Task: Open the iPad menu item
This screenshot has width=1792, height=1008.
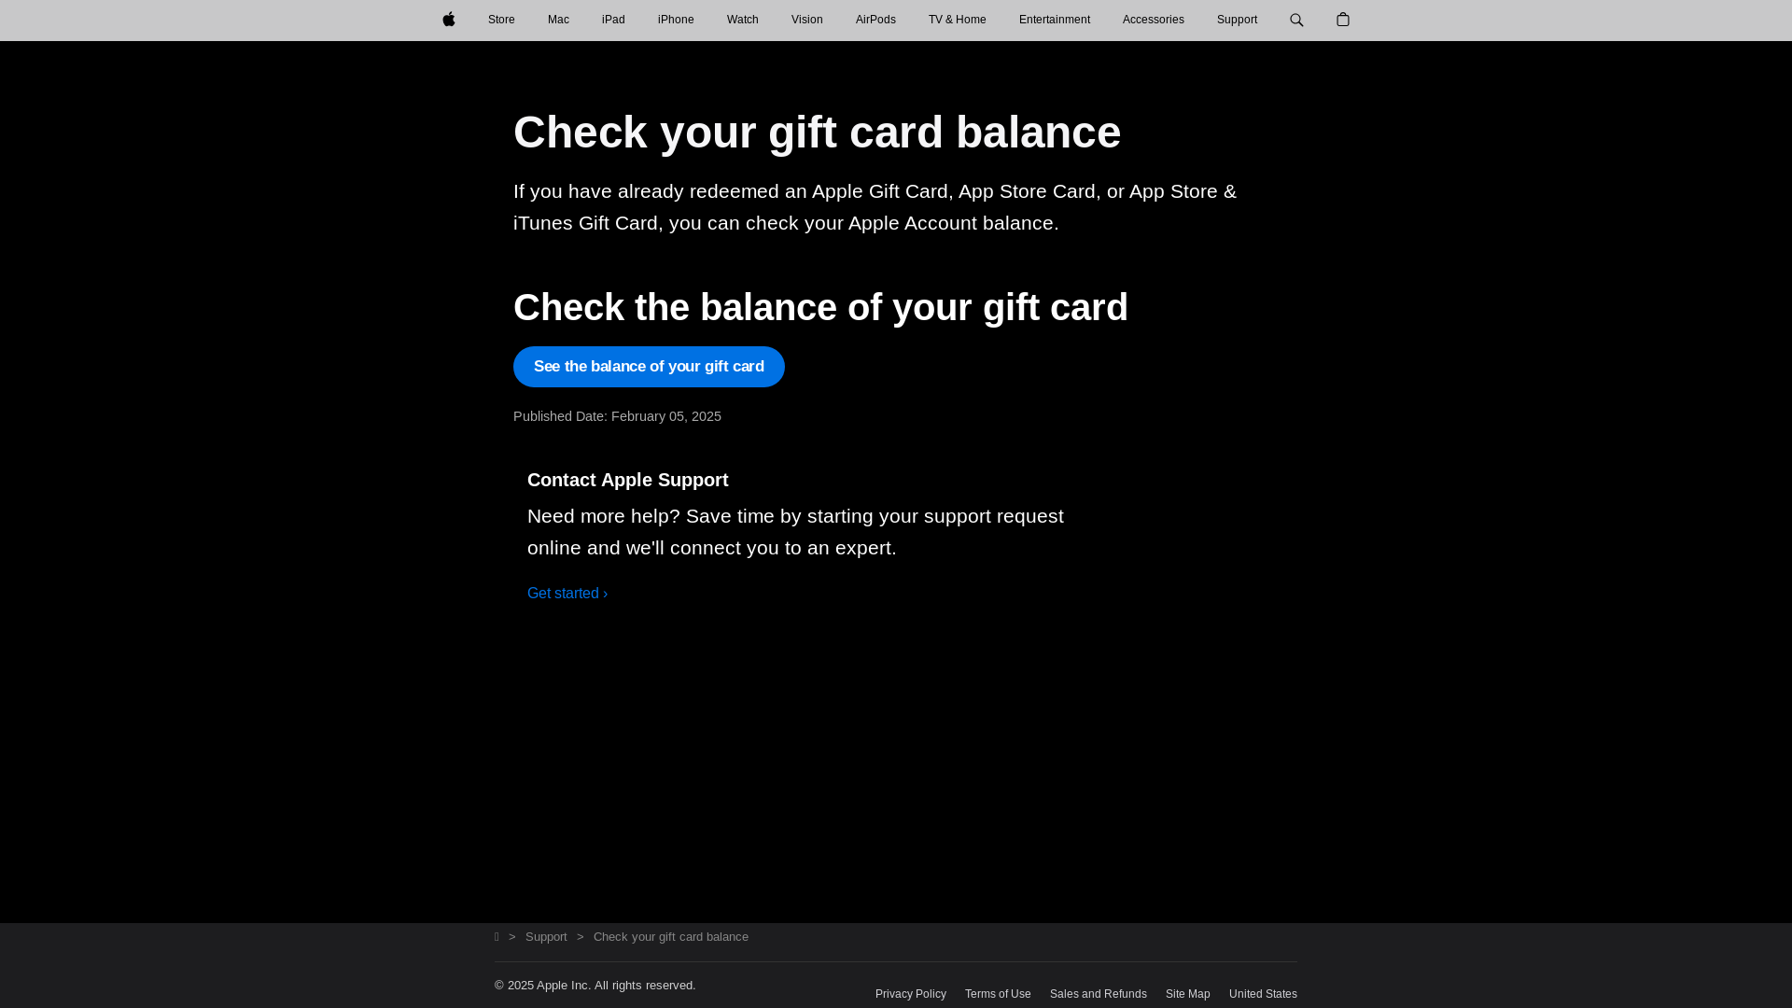Action: tap(613, 20)
